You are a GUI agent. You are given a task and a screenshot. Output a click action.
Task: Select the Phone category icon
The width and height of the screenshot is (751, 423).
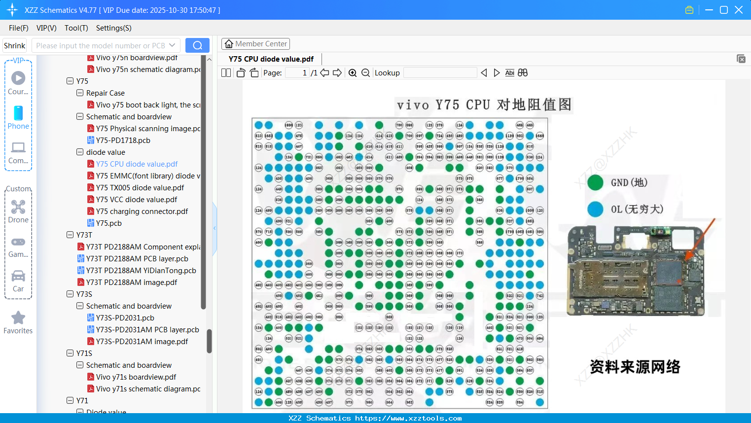(18, 117)
